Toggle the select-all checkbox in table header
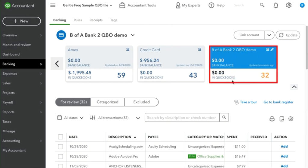The height and width of the screenshot is (168, 308). coord(60,137)
